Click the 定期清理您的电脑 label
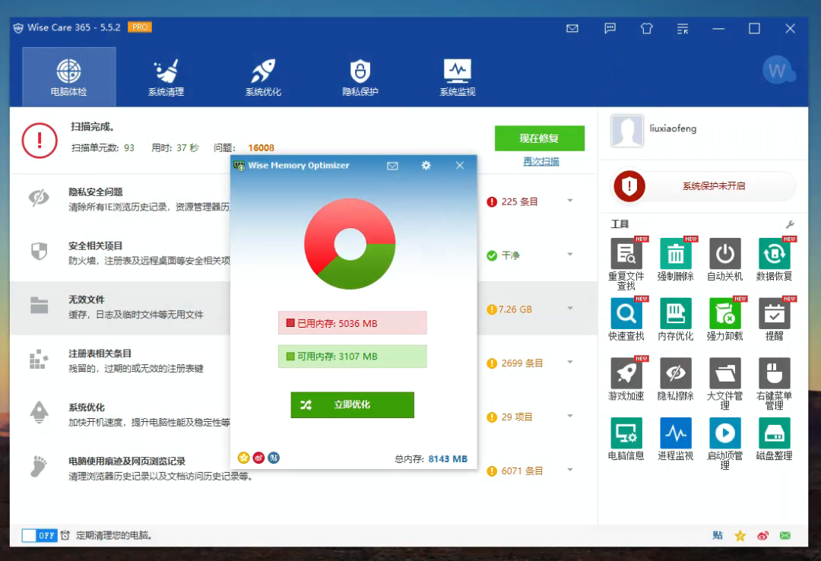 (x=114, y=535)
